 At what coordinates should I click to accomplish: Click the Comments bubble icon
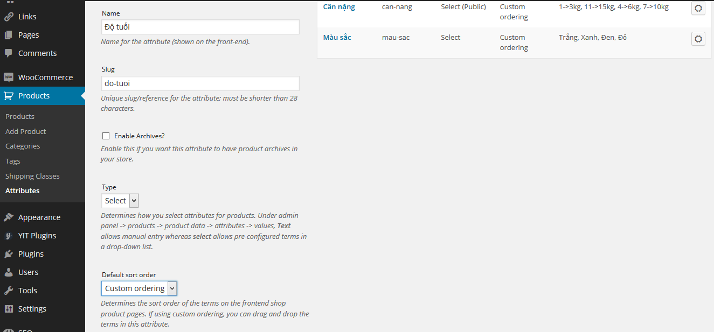coord(9,53)
